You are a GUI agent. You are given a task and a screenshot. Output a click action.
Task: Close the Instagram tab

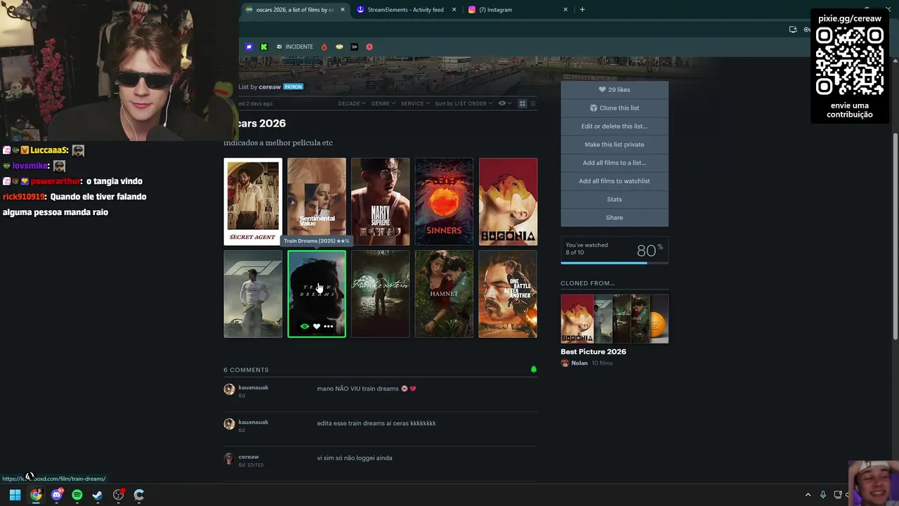point(565,10)
